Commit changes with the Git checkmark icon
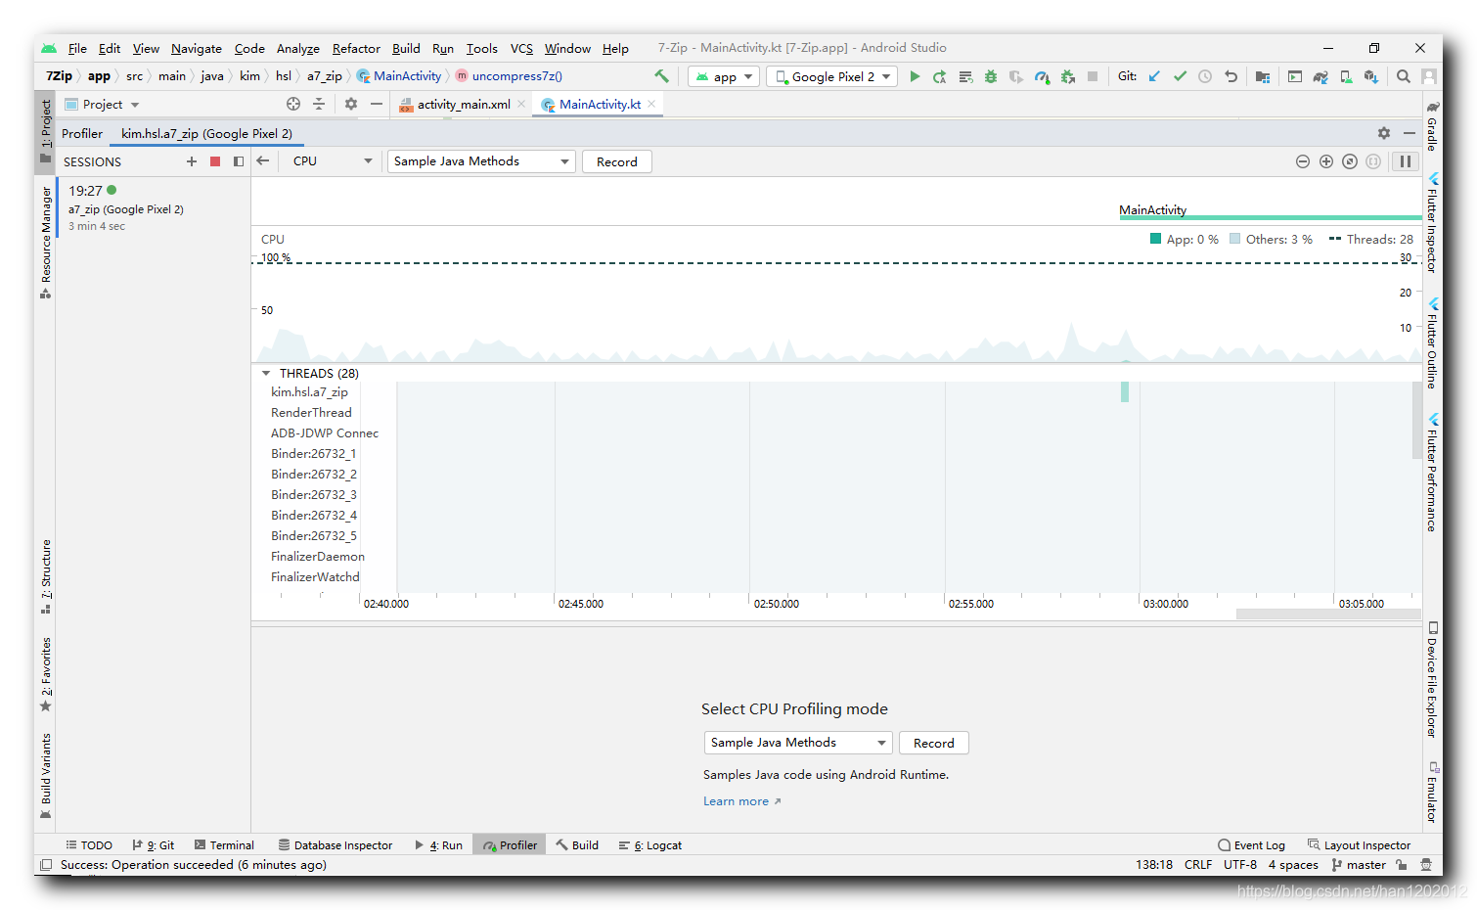Image resolution: width=1477 pixels, height=910 pixels. (1180, 75)
